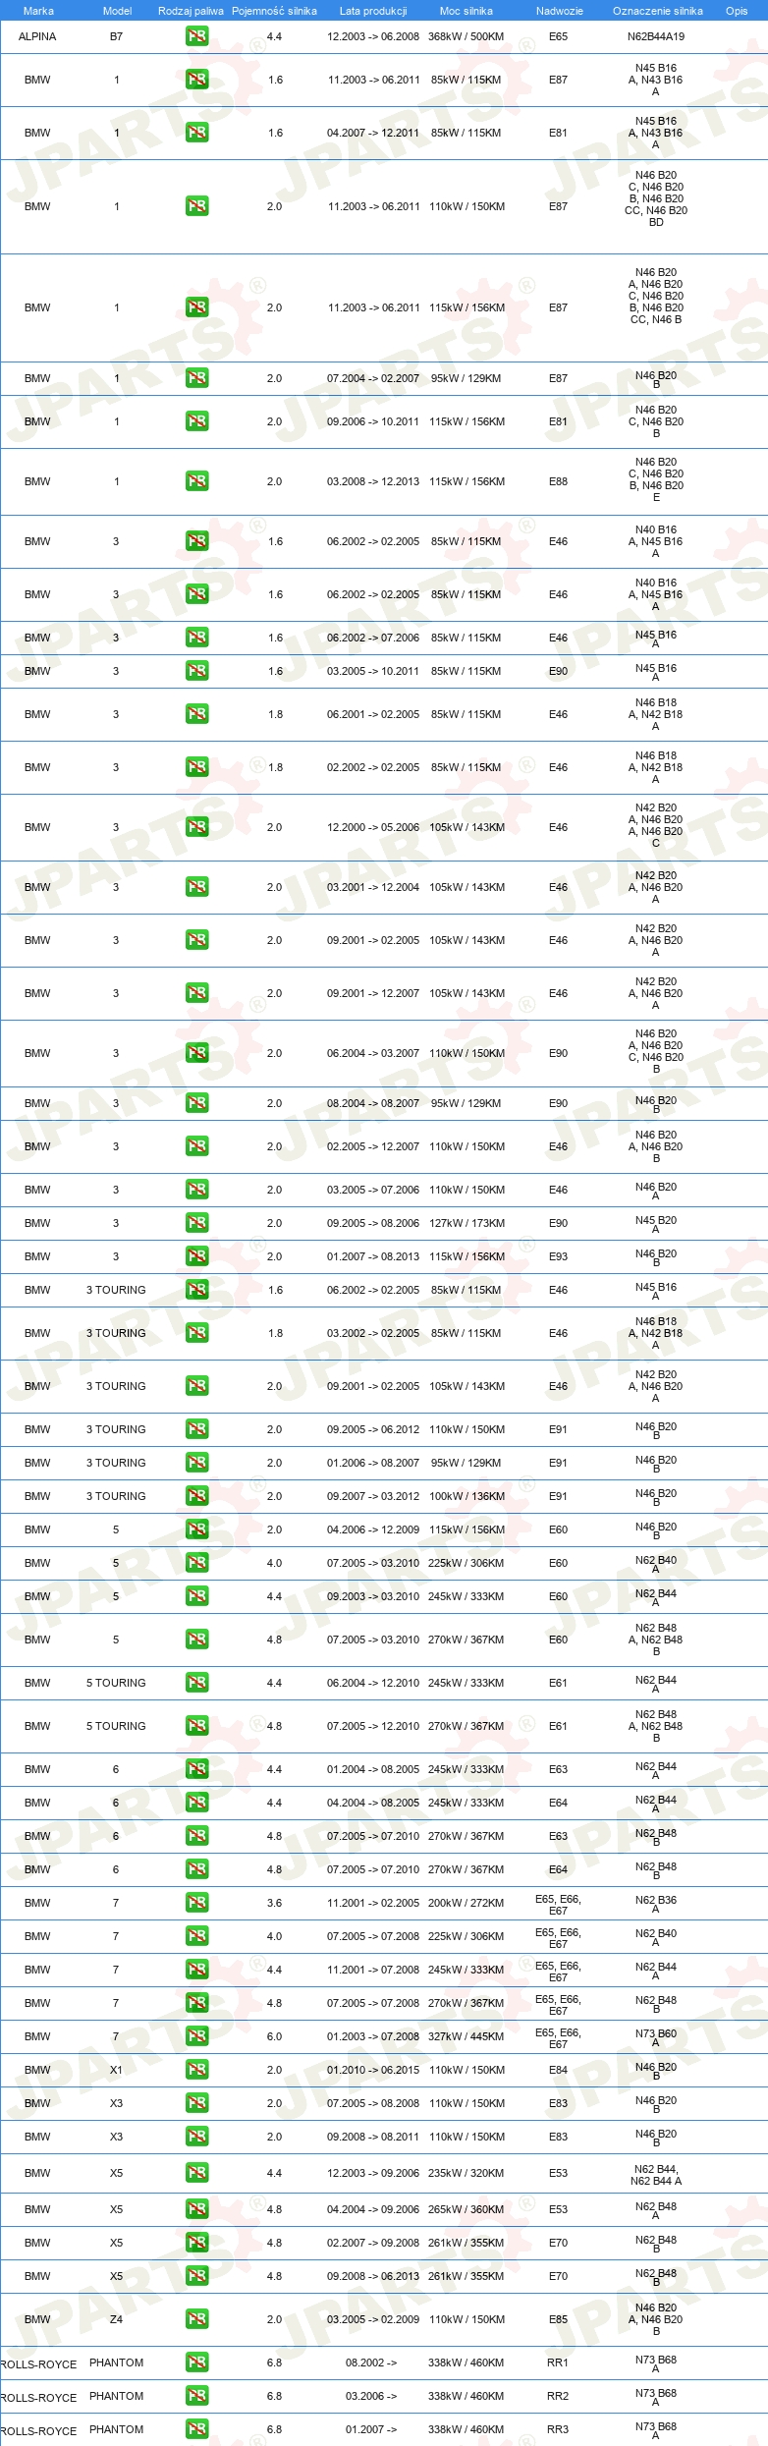Click the E88 body code cell
This screenshot has width=768, height=2446.
[558, 481]
